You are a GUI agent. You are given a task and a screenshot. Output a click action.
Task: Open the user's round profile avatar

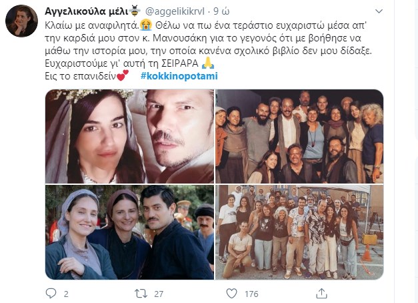pyautogui.click(x=21, y=21)
